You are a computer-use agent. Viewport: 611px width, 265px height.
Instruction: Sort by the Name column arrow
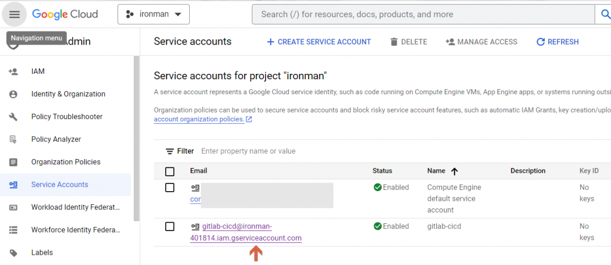click(x=455, y=172)
